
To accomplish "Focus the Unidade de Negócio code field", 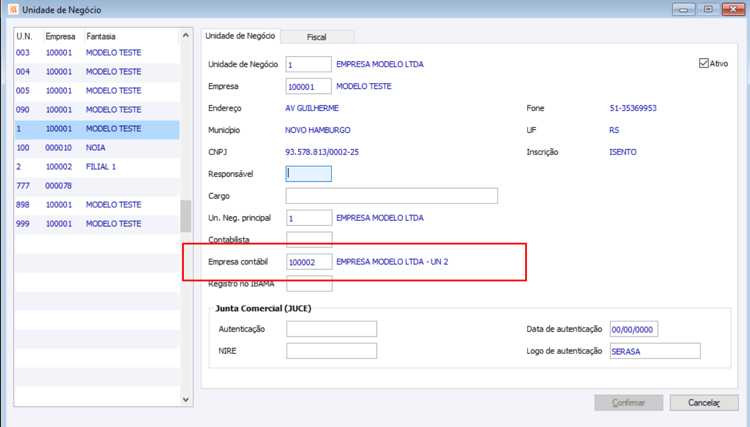I will click(x=309, y=64).
